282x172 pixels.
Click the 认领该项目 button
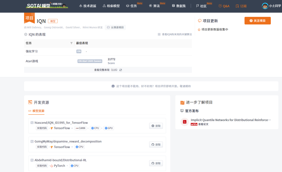pos(115,27)
